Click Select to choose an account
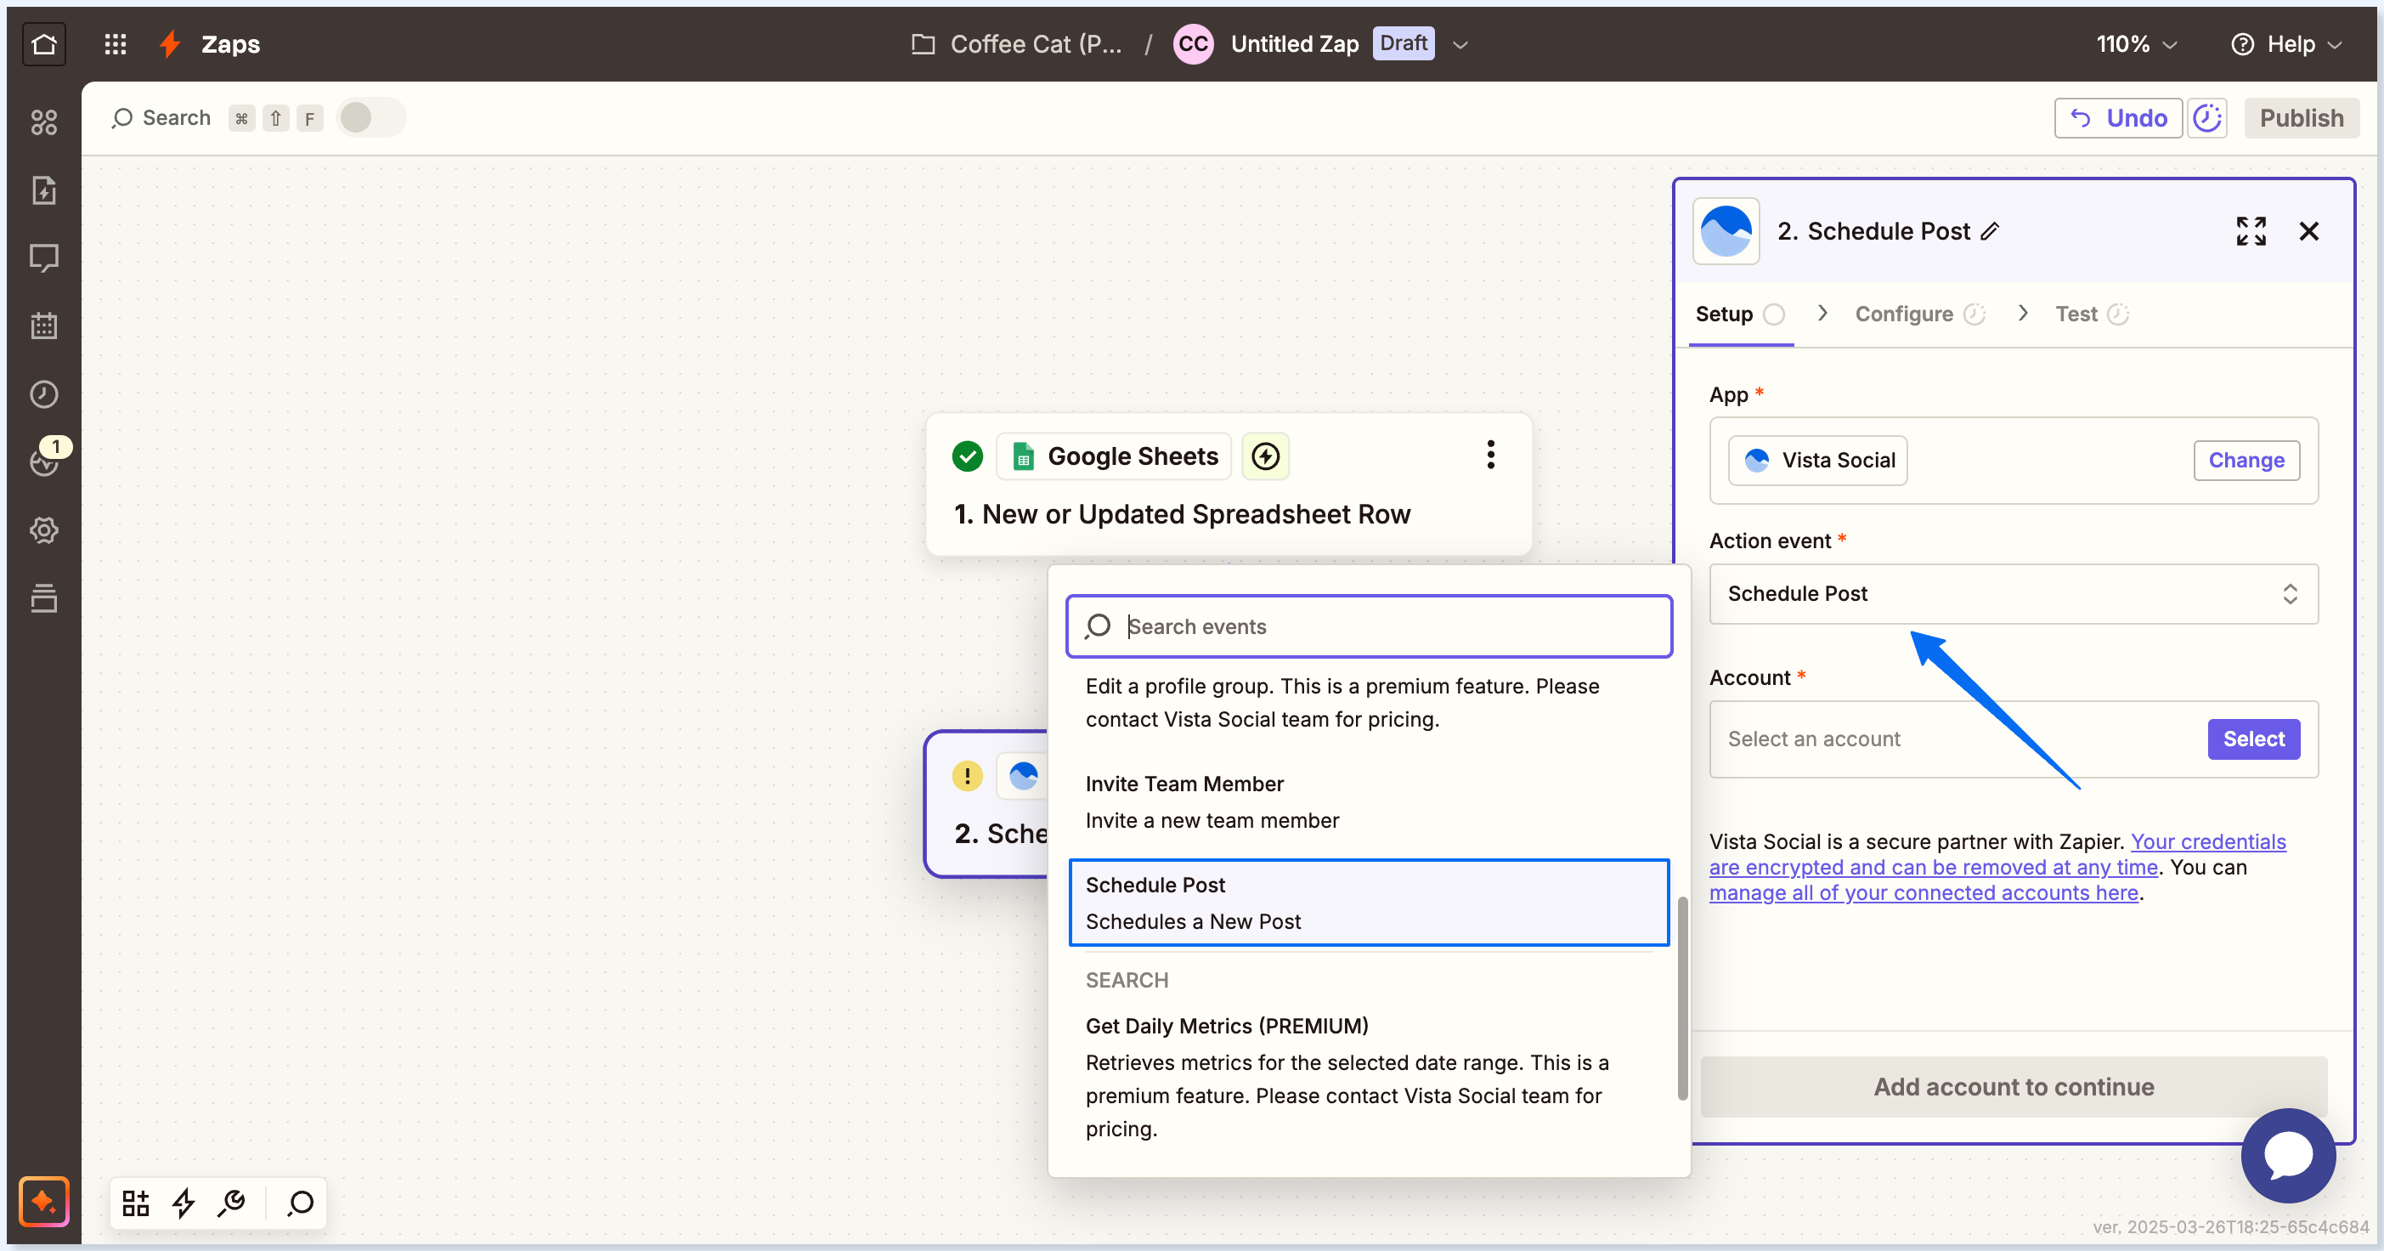 (x=2253, y=739)
